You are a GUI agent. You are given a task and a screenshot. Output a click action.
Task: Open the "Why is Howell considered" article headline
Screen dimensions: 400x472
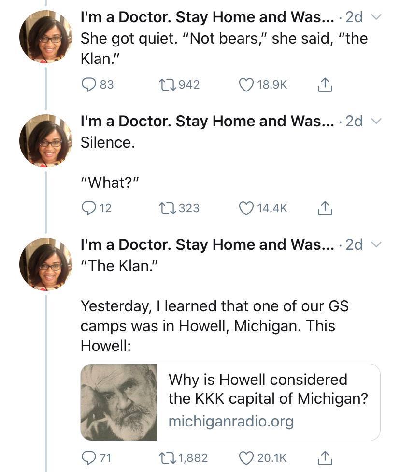pyautogui.click(x=268, y=389)
